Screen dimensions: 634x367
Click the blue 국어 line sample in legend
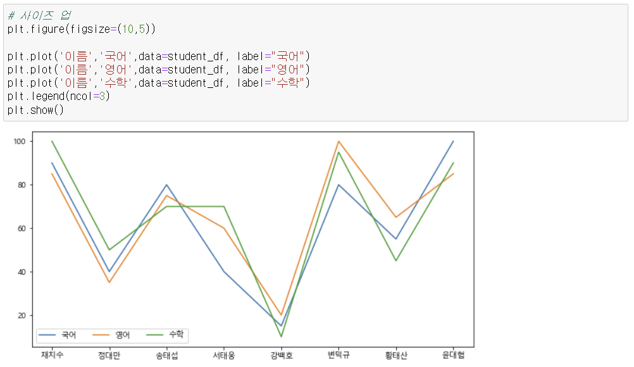47,335
